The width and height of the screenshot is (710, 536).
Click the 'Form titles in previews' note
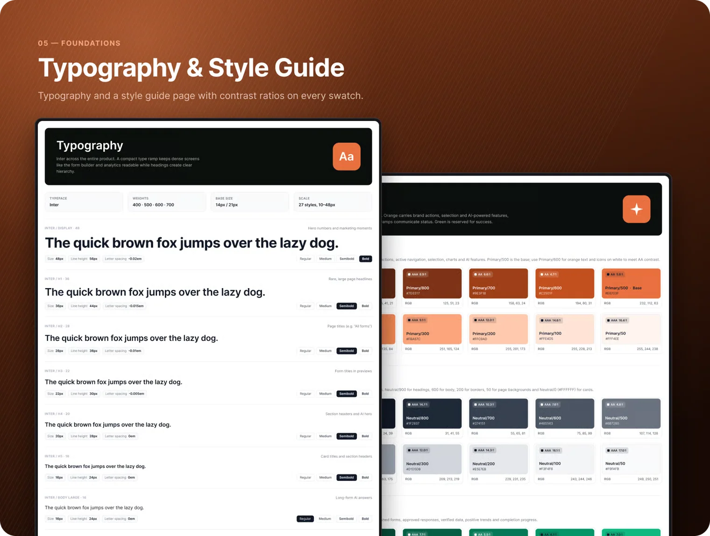coord(353,371)
